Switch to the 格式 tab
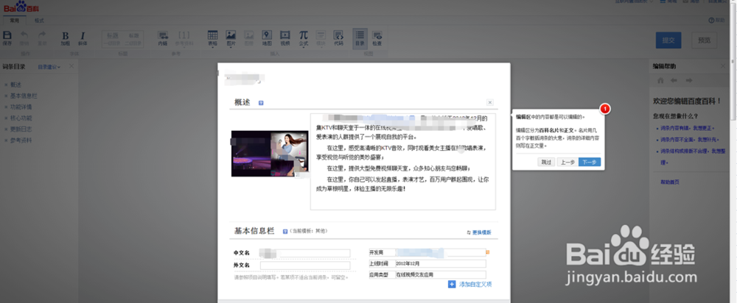Image resolution: width=737 pixels, height=303 pixels. pos(39,21)
